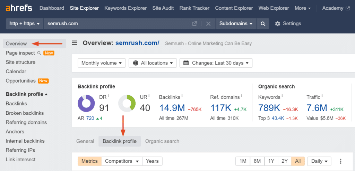Click the search magnifier button
The width and height of the screenshot is (355, 171).
[263, 24]
